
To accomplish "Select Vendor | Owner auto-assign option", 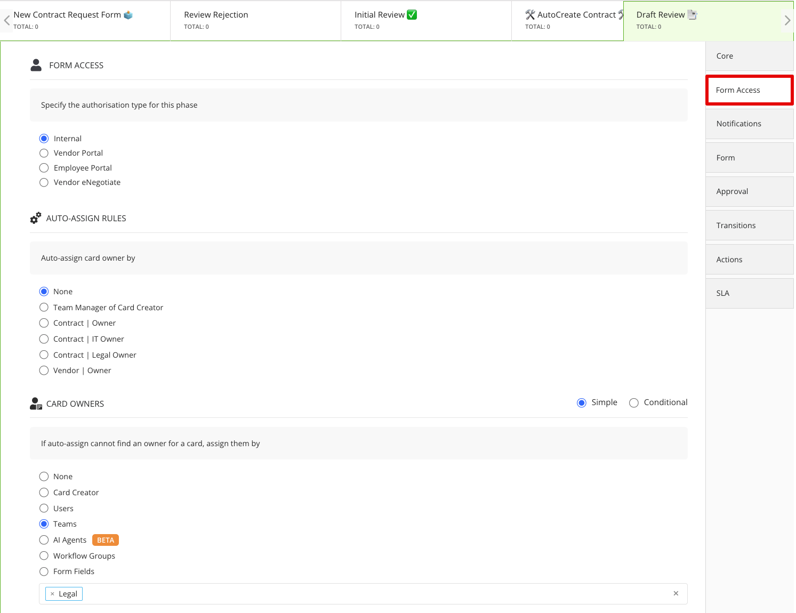I will [x=44, y=370].
